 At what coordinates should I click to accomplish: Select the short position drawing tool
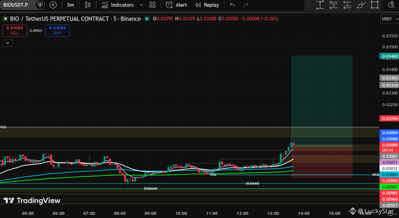(x=334, y=5)
